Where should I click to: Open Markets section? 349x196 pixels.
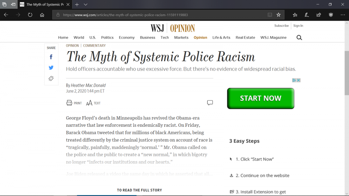tap(181, 38)
